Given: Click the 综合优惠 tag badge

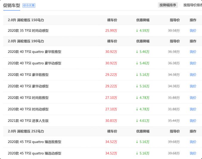Looking at the screenshot, I should (x=29, y=5).
